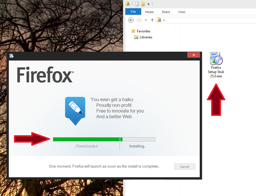Click the 'Free to innovate for you' line

120,111
